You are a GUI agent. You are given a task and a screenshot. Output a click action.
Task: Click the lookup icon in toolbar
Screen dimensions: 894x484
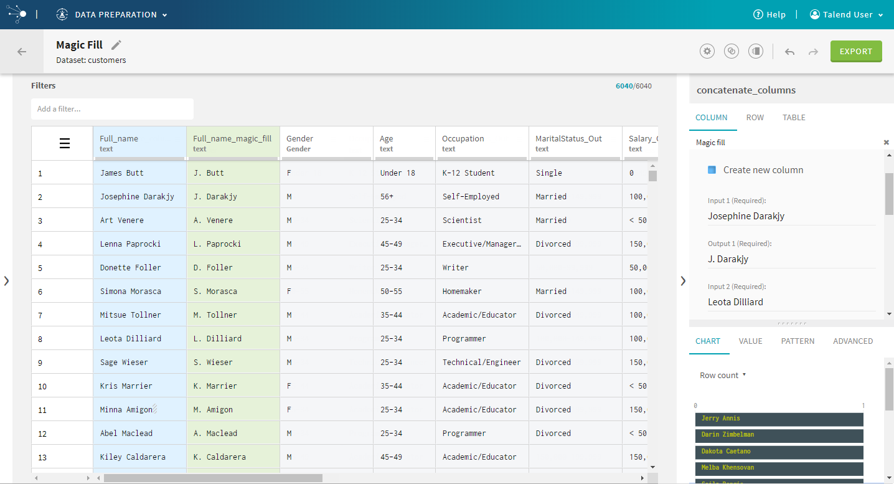pos(732,52)
